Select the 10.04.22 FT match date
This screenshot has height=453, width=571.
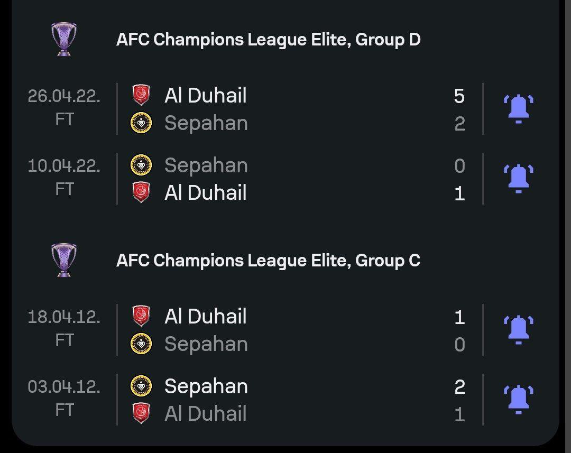(64, 178)
